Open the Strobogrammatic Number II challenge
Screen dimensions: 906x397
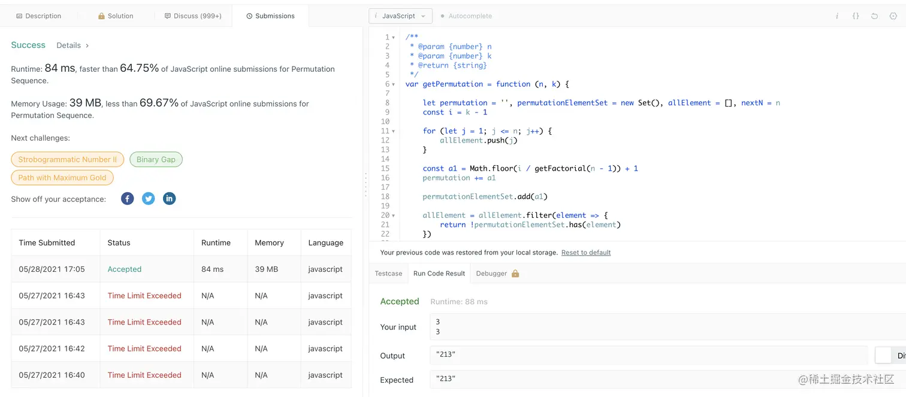point(67,160)
